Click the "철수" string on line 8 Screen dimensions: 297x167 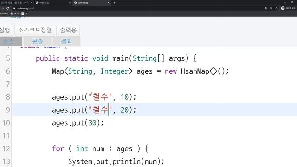pyautogui.click(x=100, y=97)
